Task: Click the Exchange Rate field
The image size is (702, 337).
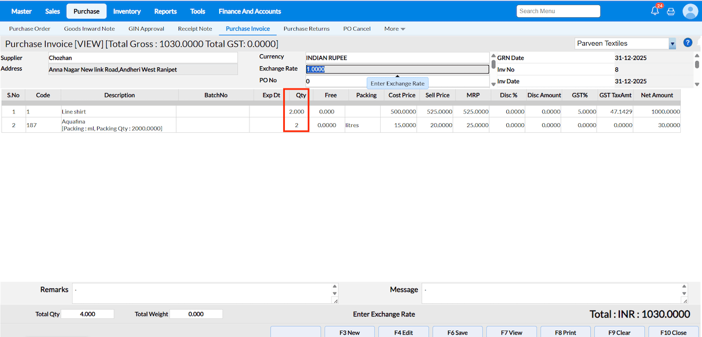Action: (397, 69)
